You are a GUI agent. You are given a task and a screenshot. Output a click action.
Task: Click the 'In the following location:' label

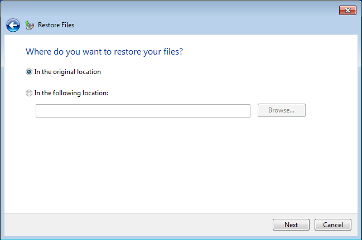(71, 93)
